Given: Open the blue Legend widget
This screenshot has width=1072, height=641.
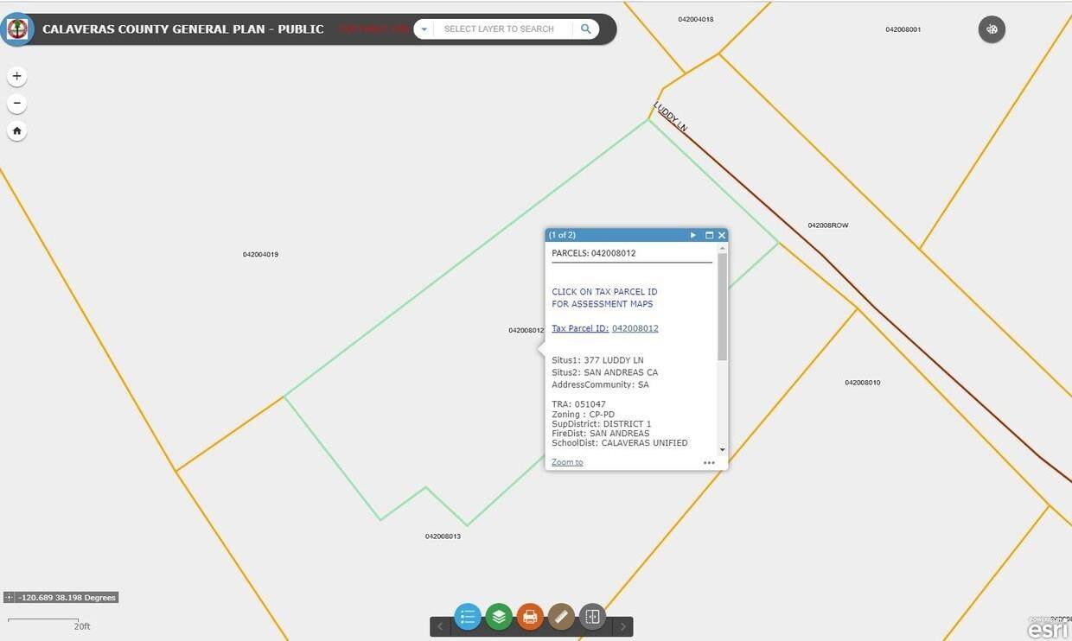Looking at the screenshot, I should (x=468, y=617).
